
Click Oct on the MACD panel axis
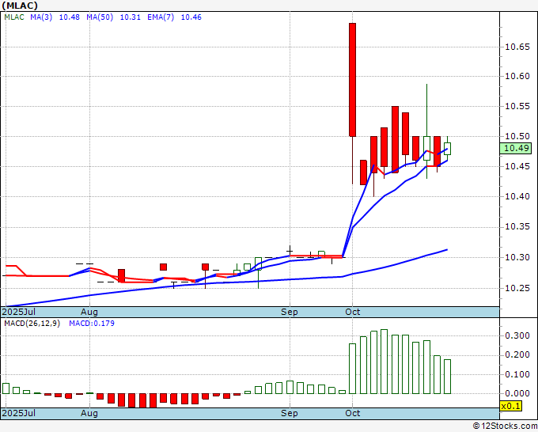click(353, 413)
